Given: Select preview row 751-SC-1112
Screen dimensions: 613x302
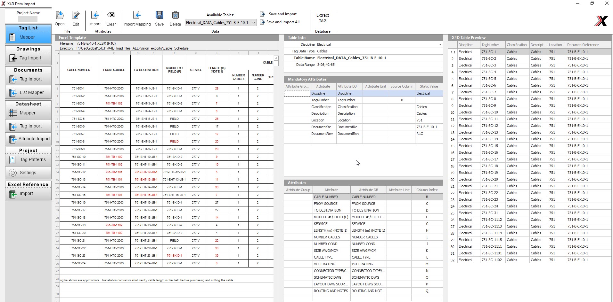Looking at the screenshot, I should click(x=530, y=220).
